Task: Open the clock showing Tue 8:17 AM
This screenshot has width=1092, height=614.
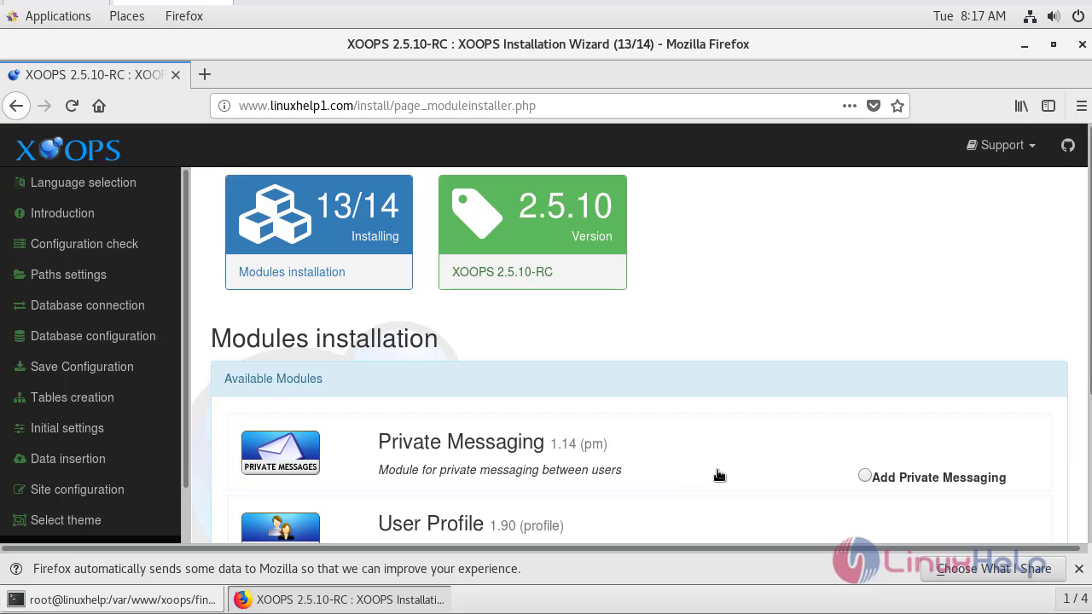Action: point(969,16)
